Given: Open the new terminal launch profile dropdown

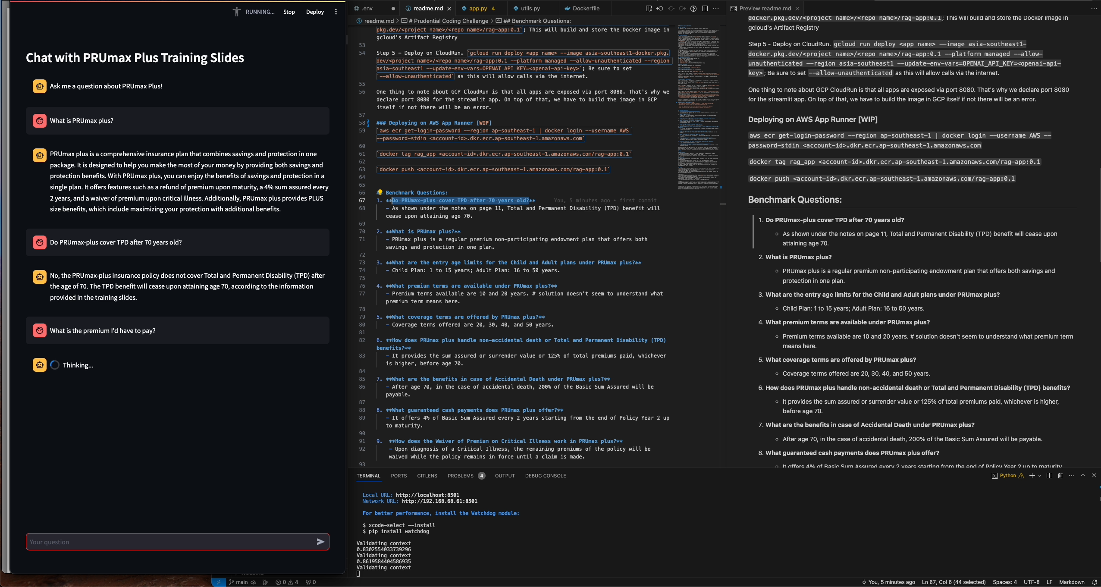Looking at the screenshot, I should 1039,476.
